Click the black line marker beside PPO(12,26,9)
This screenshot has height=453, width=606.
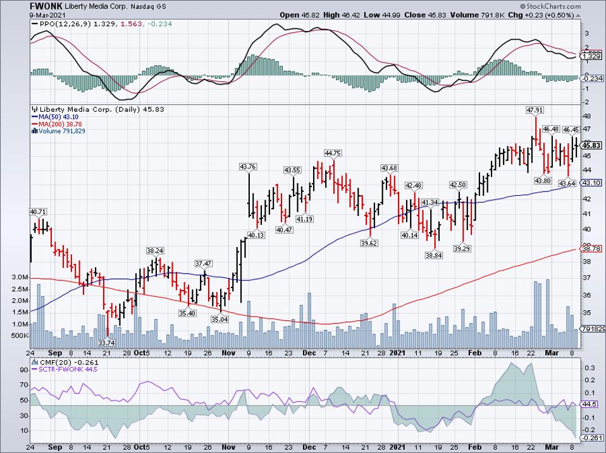point(34,24)
